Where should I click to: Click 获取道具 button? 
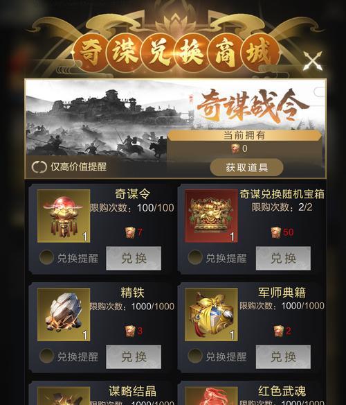[247, 167]
